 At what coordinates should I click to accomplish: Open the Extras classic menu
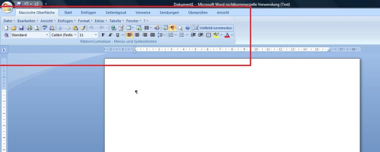pos(101,21)
